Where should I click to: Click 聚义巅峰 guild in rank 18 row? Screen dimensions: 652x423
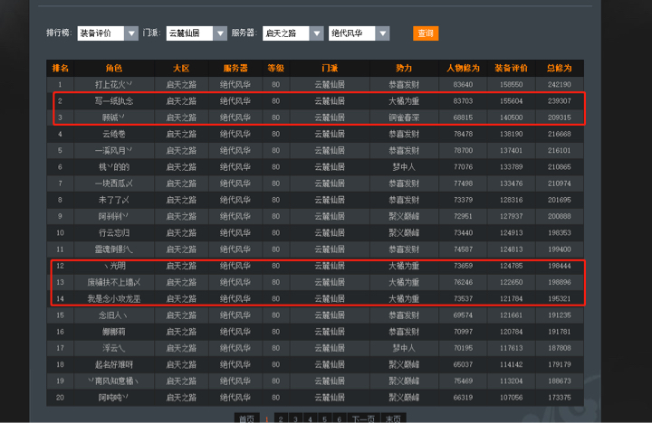404,365
